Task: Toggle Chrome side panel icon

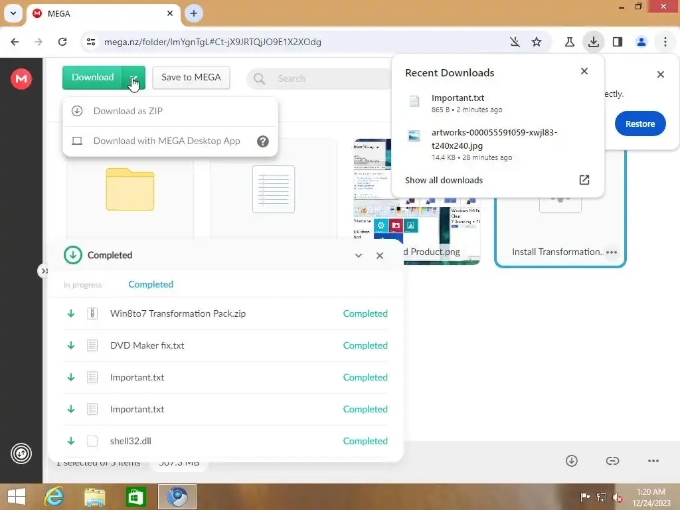Action: pyautogui.click(x=617, y=42)
